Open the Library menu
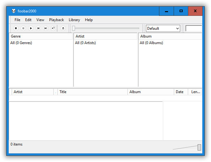The image size is (211, 162). tap(74, 20)
